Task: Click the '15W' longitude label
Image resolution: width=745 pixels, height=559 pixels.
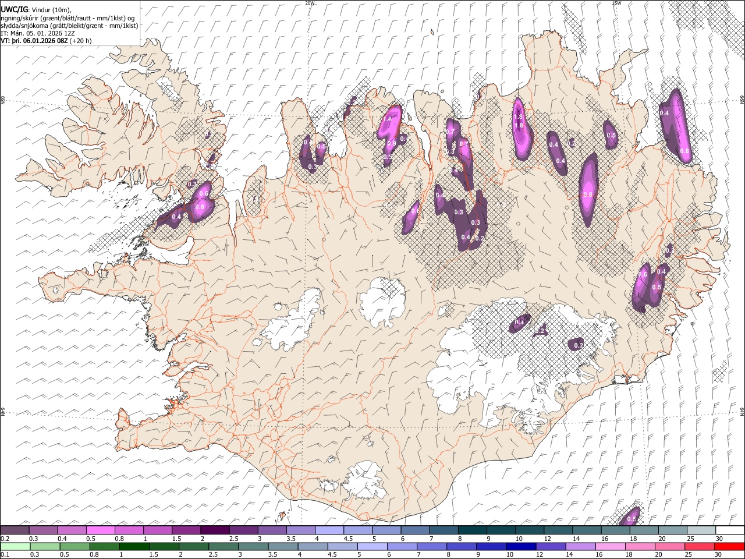Action: 617,3
